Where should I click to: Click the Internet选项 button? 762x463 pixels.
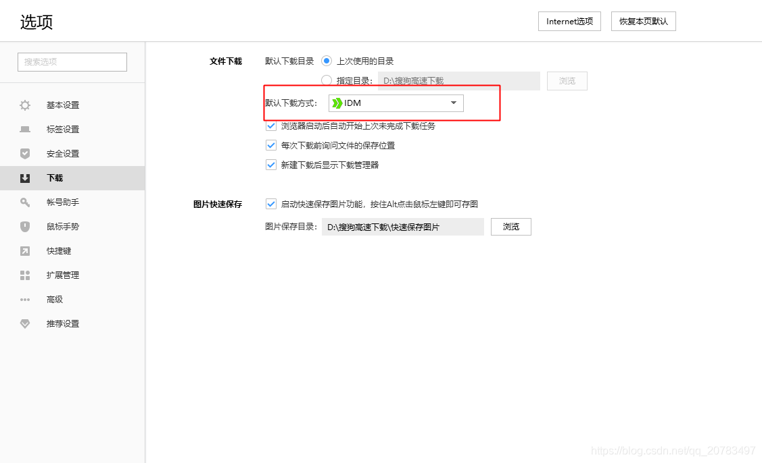click(569, 21)
